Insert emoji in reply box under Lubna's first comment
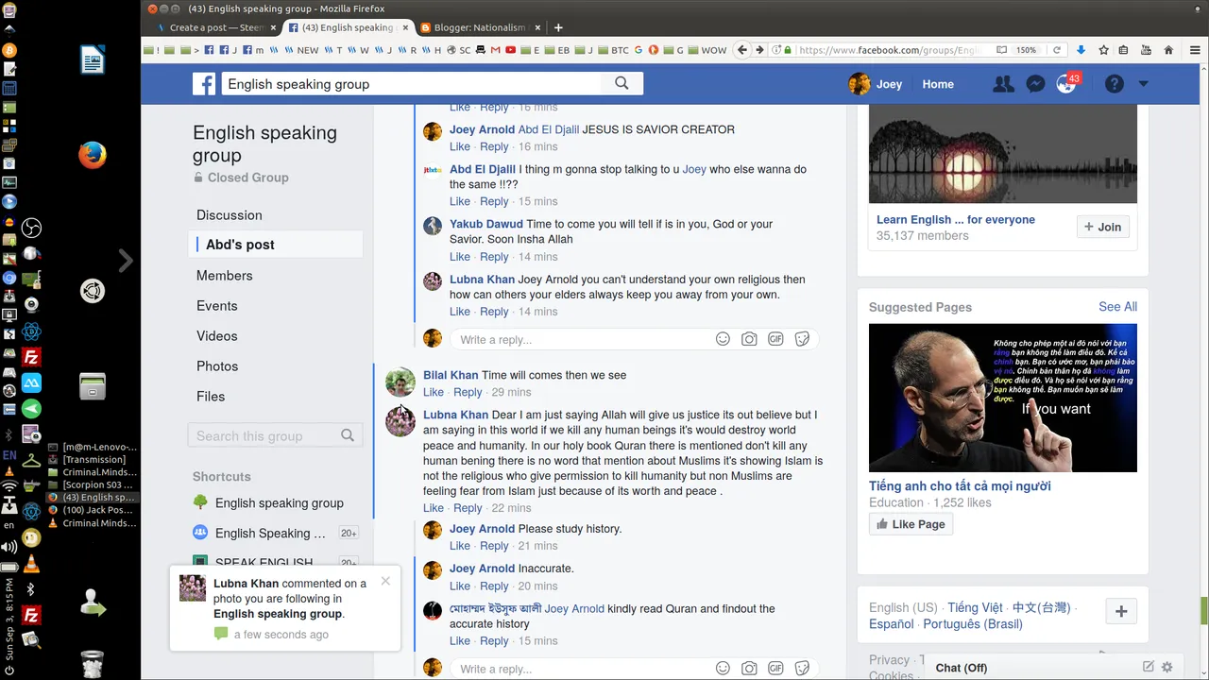The image size is (1209, 680). pyautogui.click(x=723, y=339)
